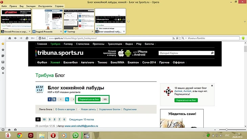Open the Файл menu
The height and width of the screenshot is (139, 247).
[x=4, y=6]
